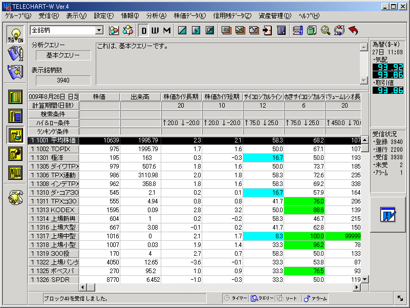410x308 pixels.
Task: Click the cyan 8.3 cell for 上場中型
Action: click(x=263, y=236)
